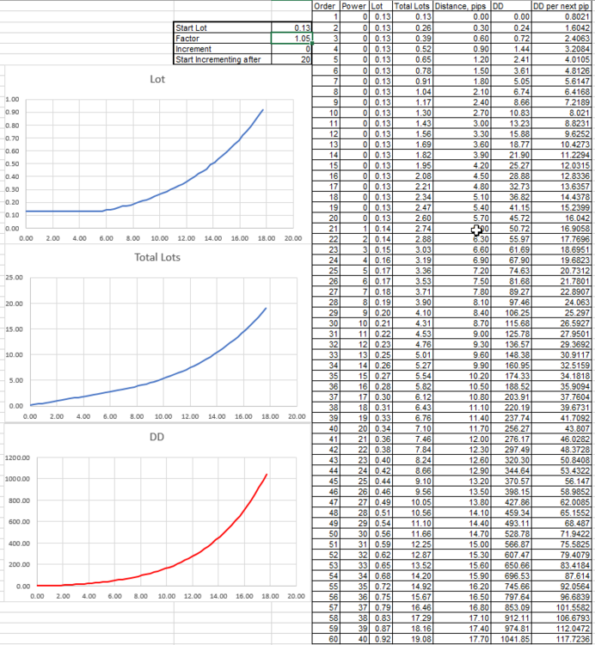Viewport: 595px width, 645px height.
Task: Select the Distance cell showing 17.70
Action: (462, 639)
